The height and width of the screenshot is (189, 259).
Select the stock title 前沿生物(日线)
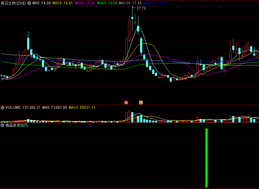(x=13, y=3)
